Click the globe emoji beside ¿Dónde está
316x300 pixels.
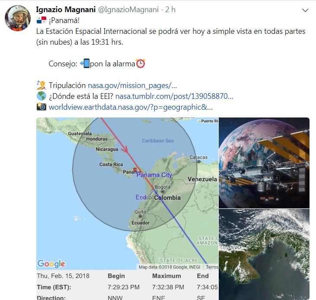(x=41, y=96)
